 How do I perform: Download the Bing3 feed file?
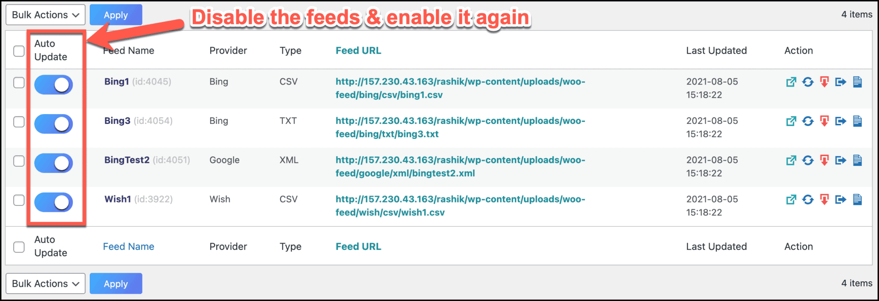click(x=824, y=121)
